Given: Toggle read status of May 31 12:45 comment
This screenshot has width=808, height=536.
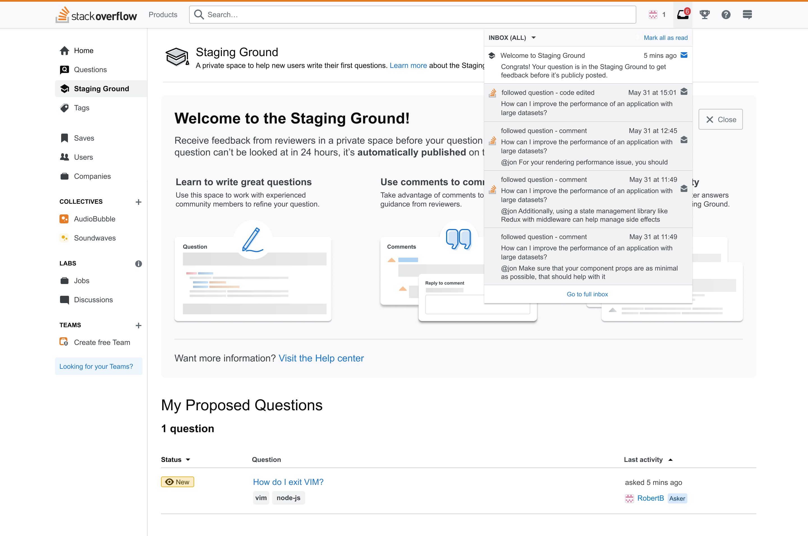Looking at the screenshot, I should [684, 140].
